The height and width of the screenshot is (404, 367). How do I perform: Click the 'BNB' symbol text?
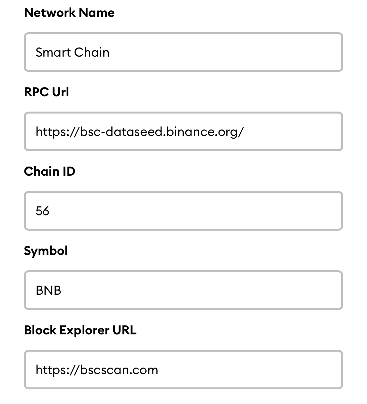click(x=49, y=290)
